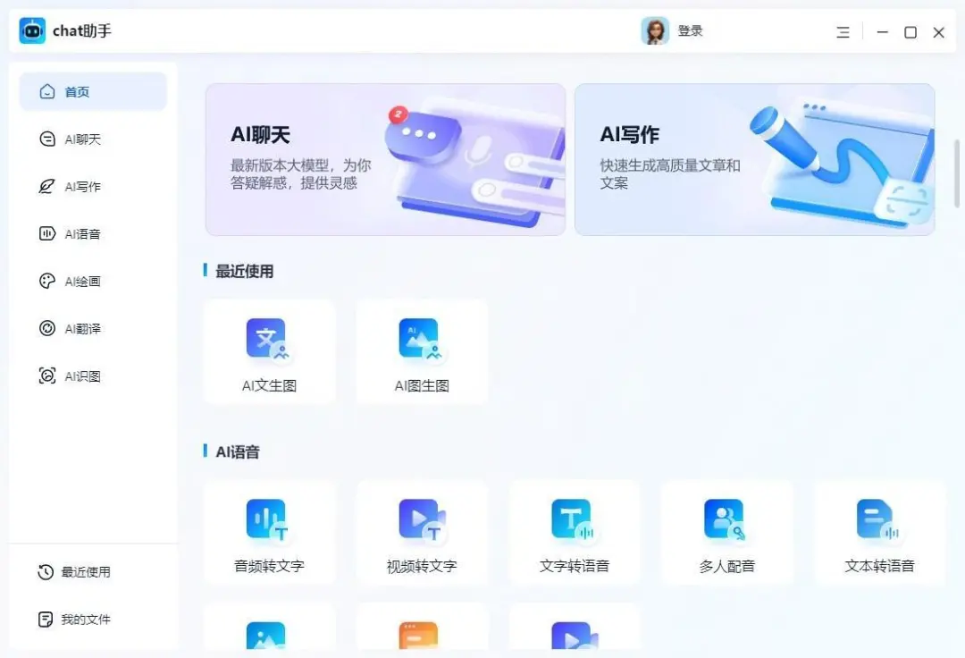Click the AI图生图 tool icon

tap(422, 340)
